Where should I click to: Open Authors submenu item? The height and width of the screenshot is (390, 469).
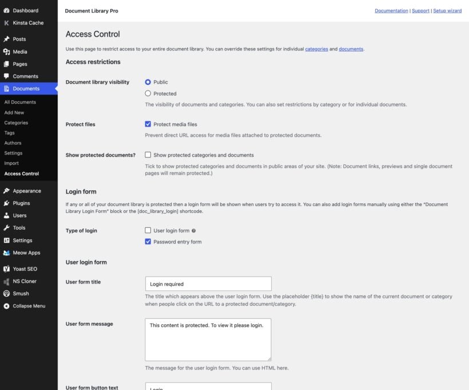(x=13, y=143)
